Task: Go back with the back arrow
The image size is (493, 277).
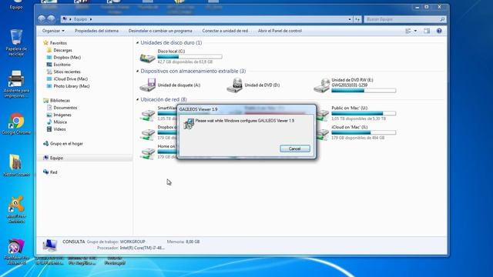Action: tap(42, 19)
